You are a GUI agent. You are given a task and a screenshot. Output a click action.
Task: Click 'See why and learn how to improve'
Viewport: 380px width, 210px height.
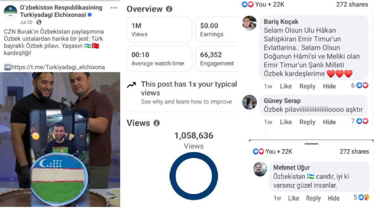pyautogui.click(x=186, y=102)
